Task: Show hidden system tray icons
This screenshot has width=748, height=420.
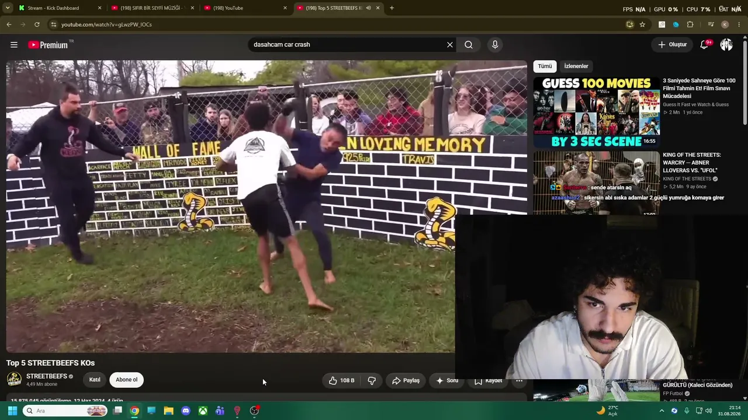Action: pyautogui.click(x=662, y=411)
